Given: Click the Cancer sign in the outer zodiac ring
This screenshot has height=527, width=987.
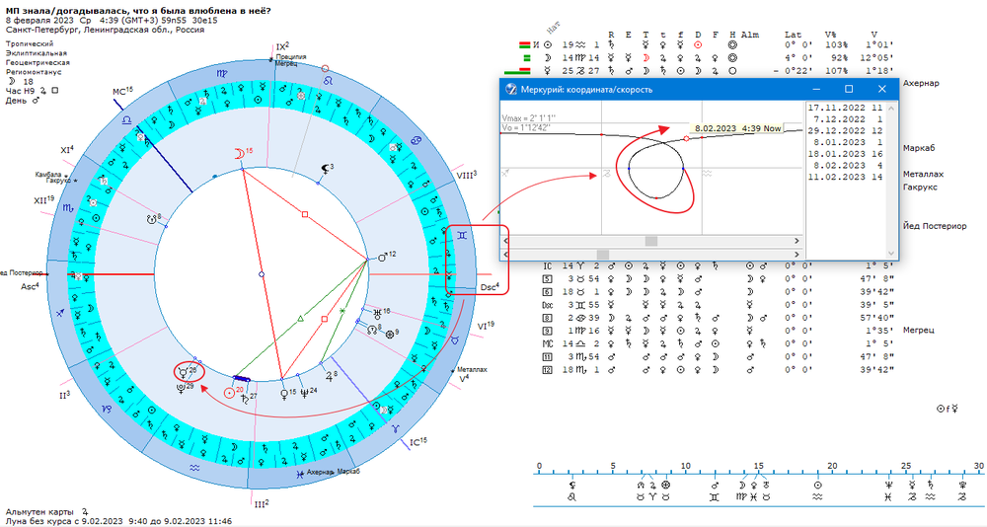Looking at the screenshot, I should [417, 139].
